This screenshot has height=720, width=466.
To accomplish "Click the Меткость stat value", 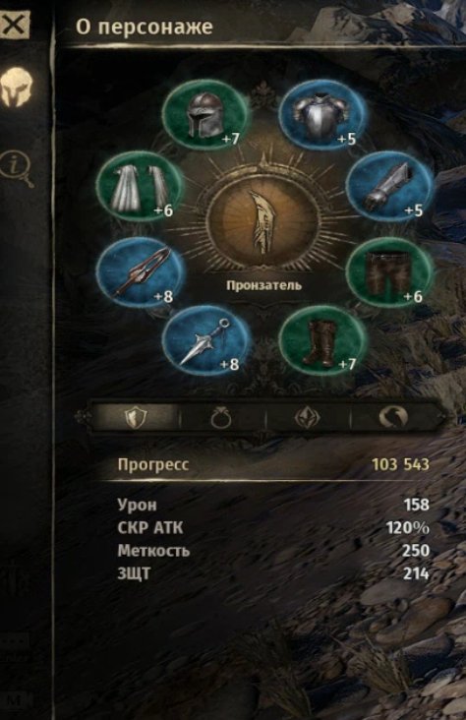I will coord(416,551).
